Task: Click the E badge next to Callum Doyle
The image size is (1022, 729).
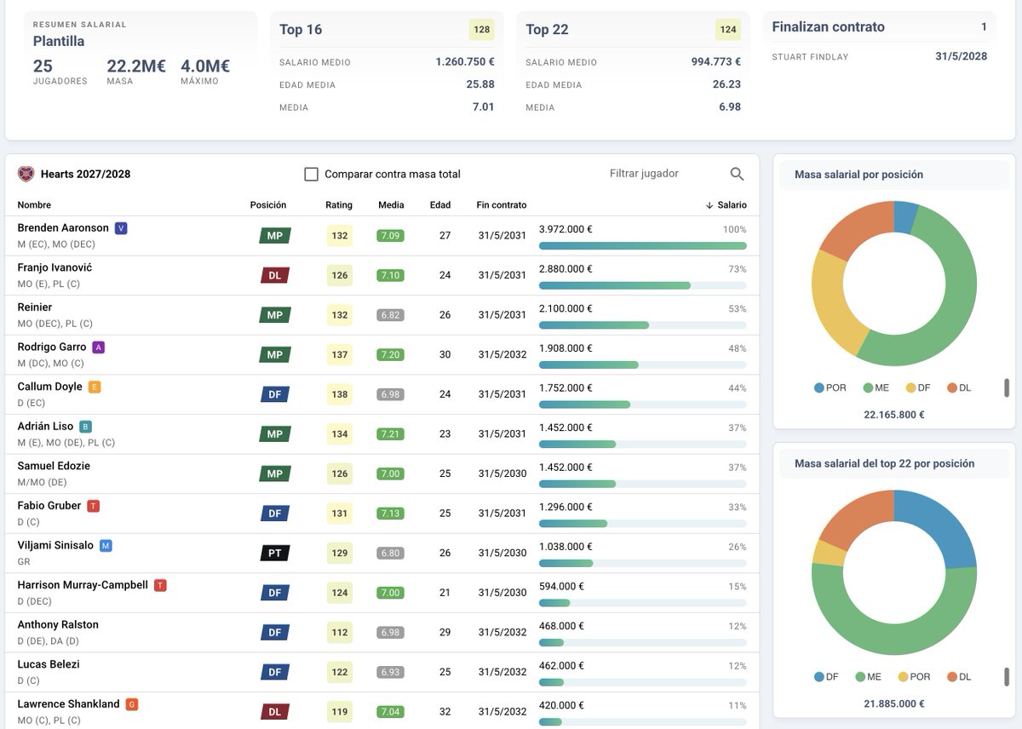Action: 95,387
